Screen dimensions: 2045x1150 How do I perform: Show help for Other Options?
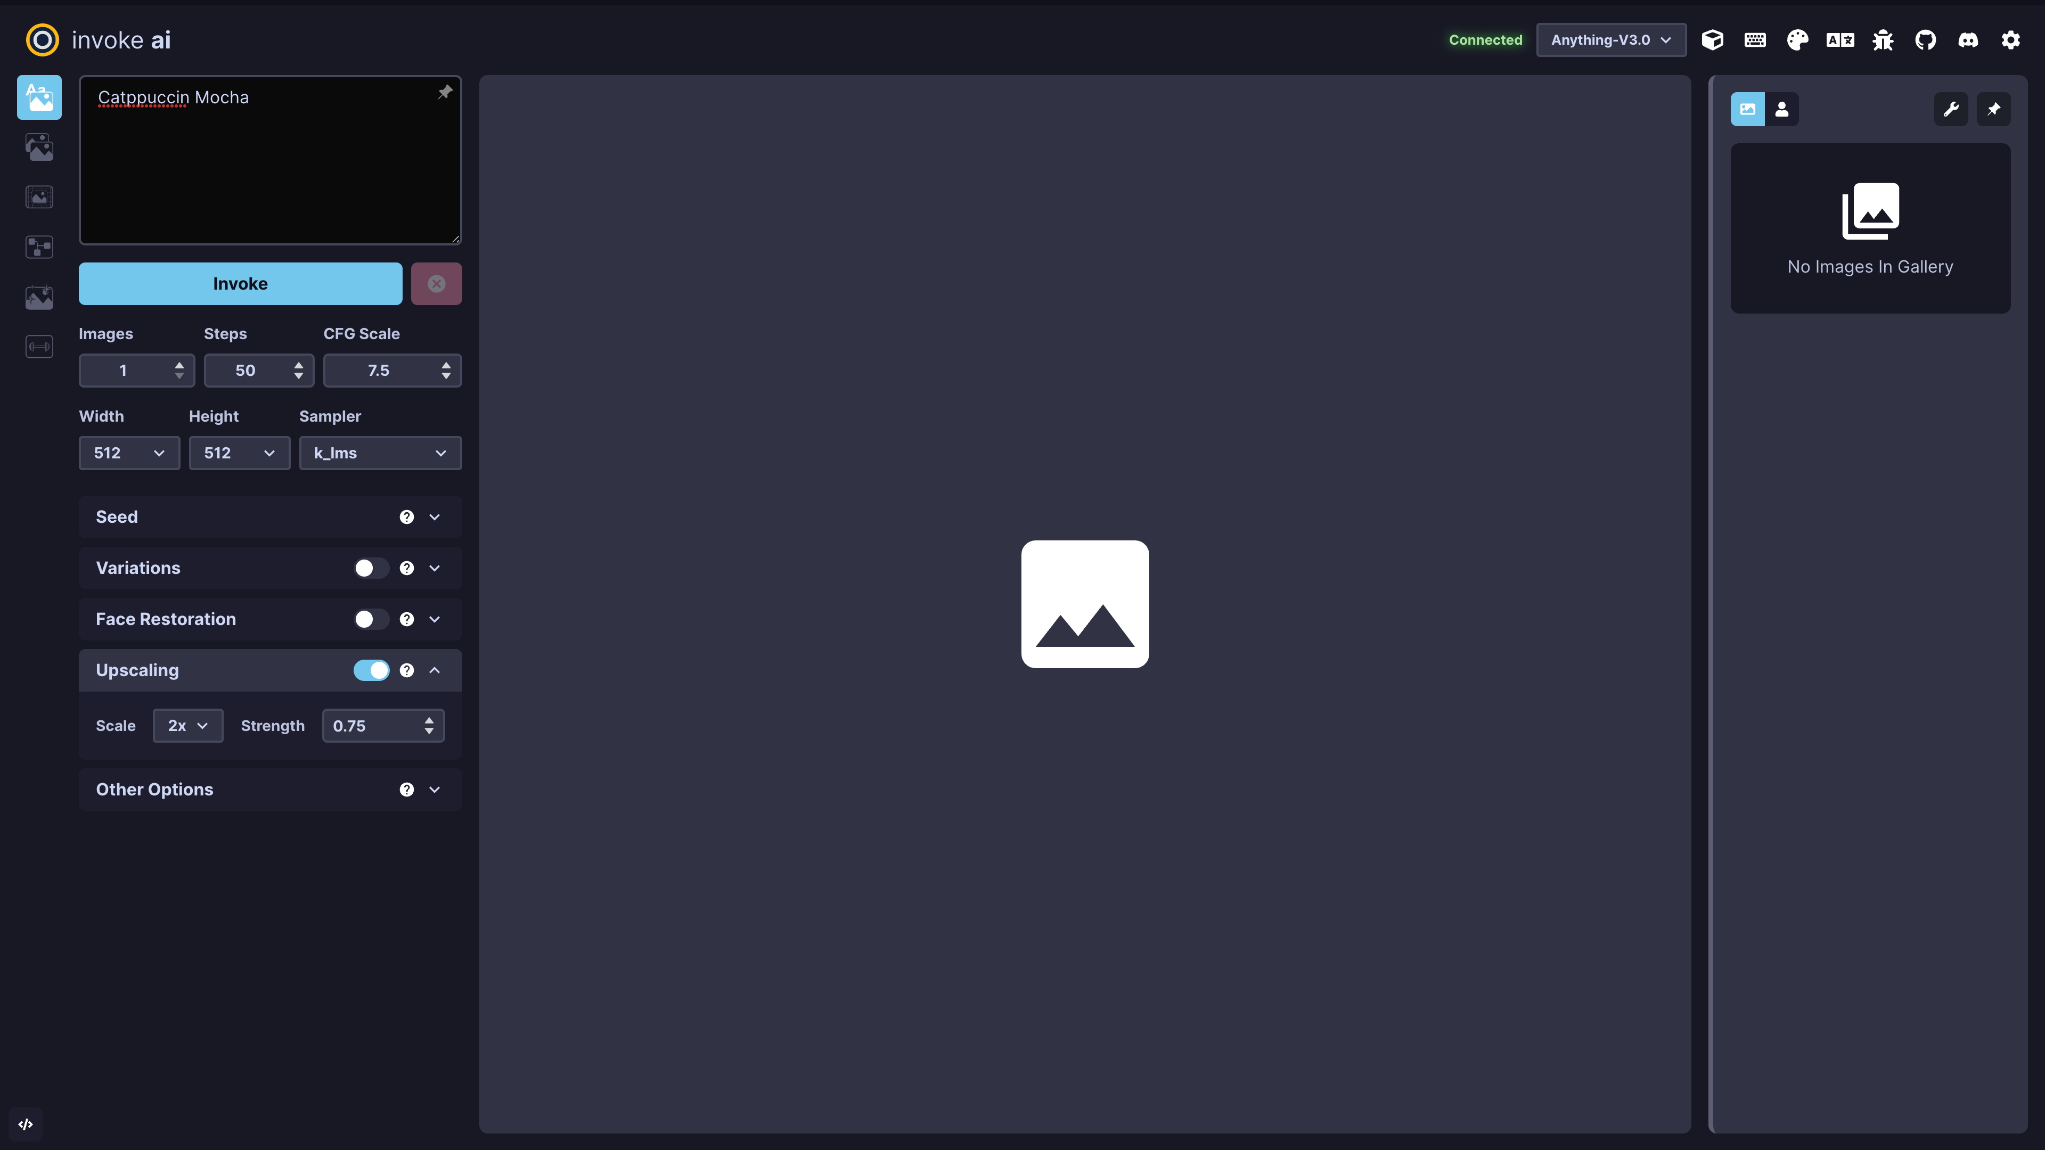(x=406, y=790)
